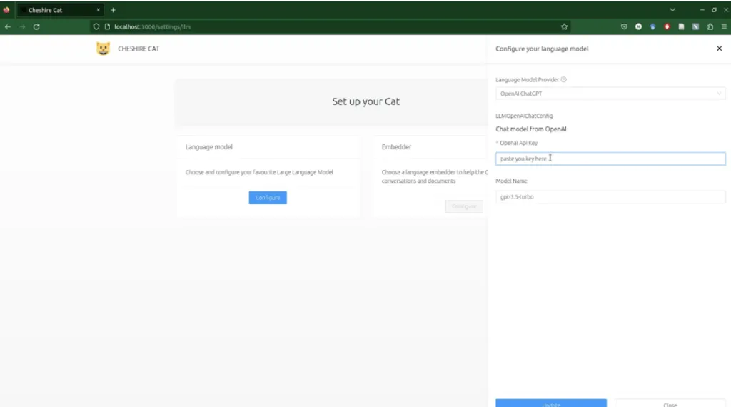Bookmark this page with the star icon
The height and width of the screenshot is (407, 731).
pyautogui.click(x=565, y=26)
